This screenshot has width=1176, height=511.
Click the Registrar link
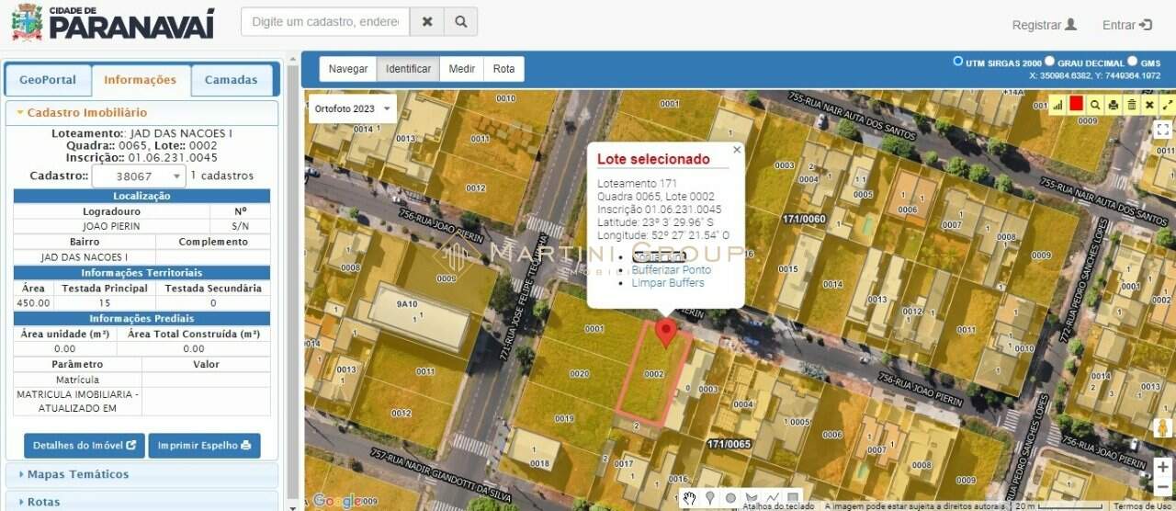click(x=1045, y=25)
